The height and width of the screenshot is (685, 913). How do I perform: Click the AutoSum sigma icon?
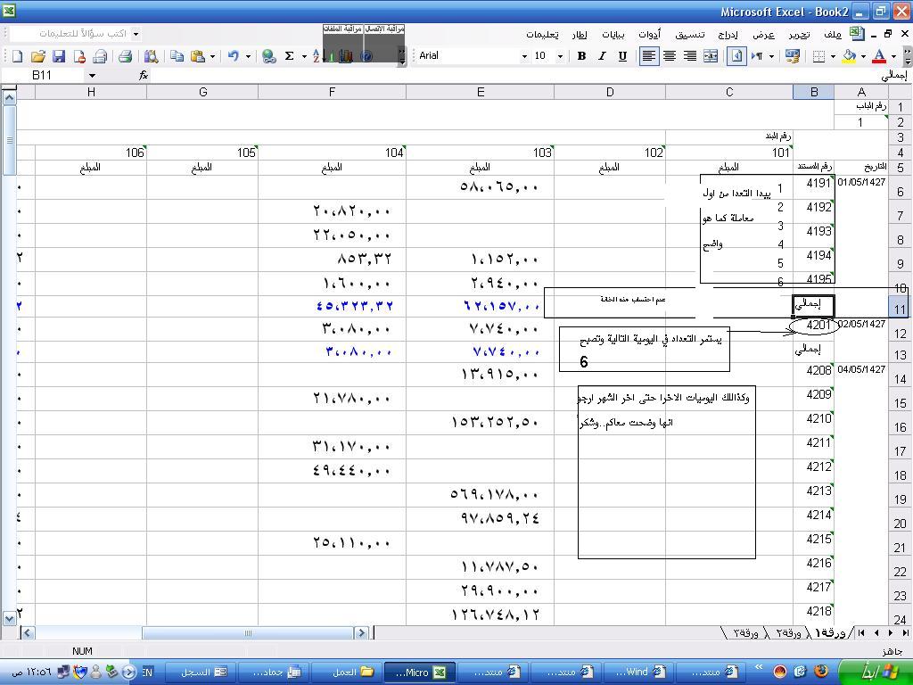(289, 56)
